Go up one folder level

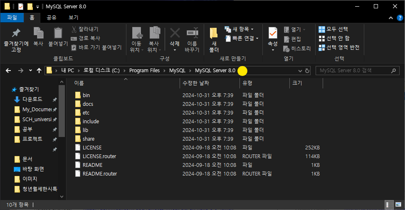click(x=39, y=71)
